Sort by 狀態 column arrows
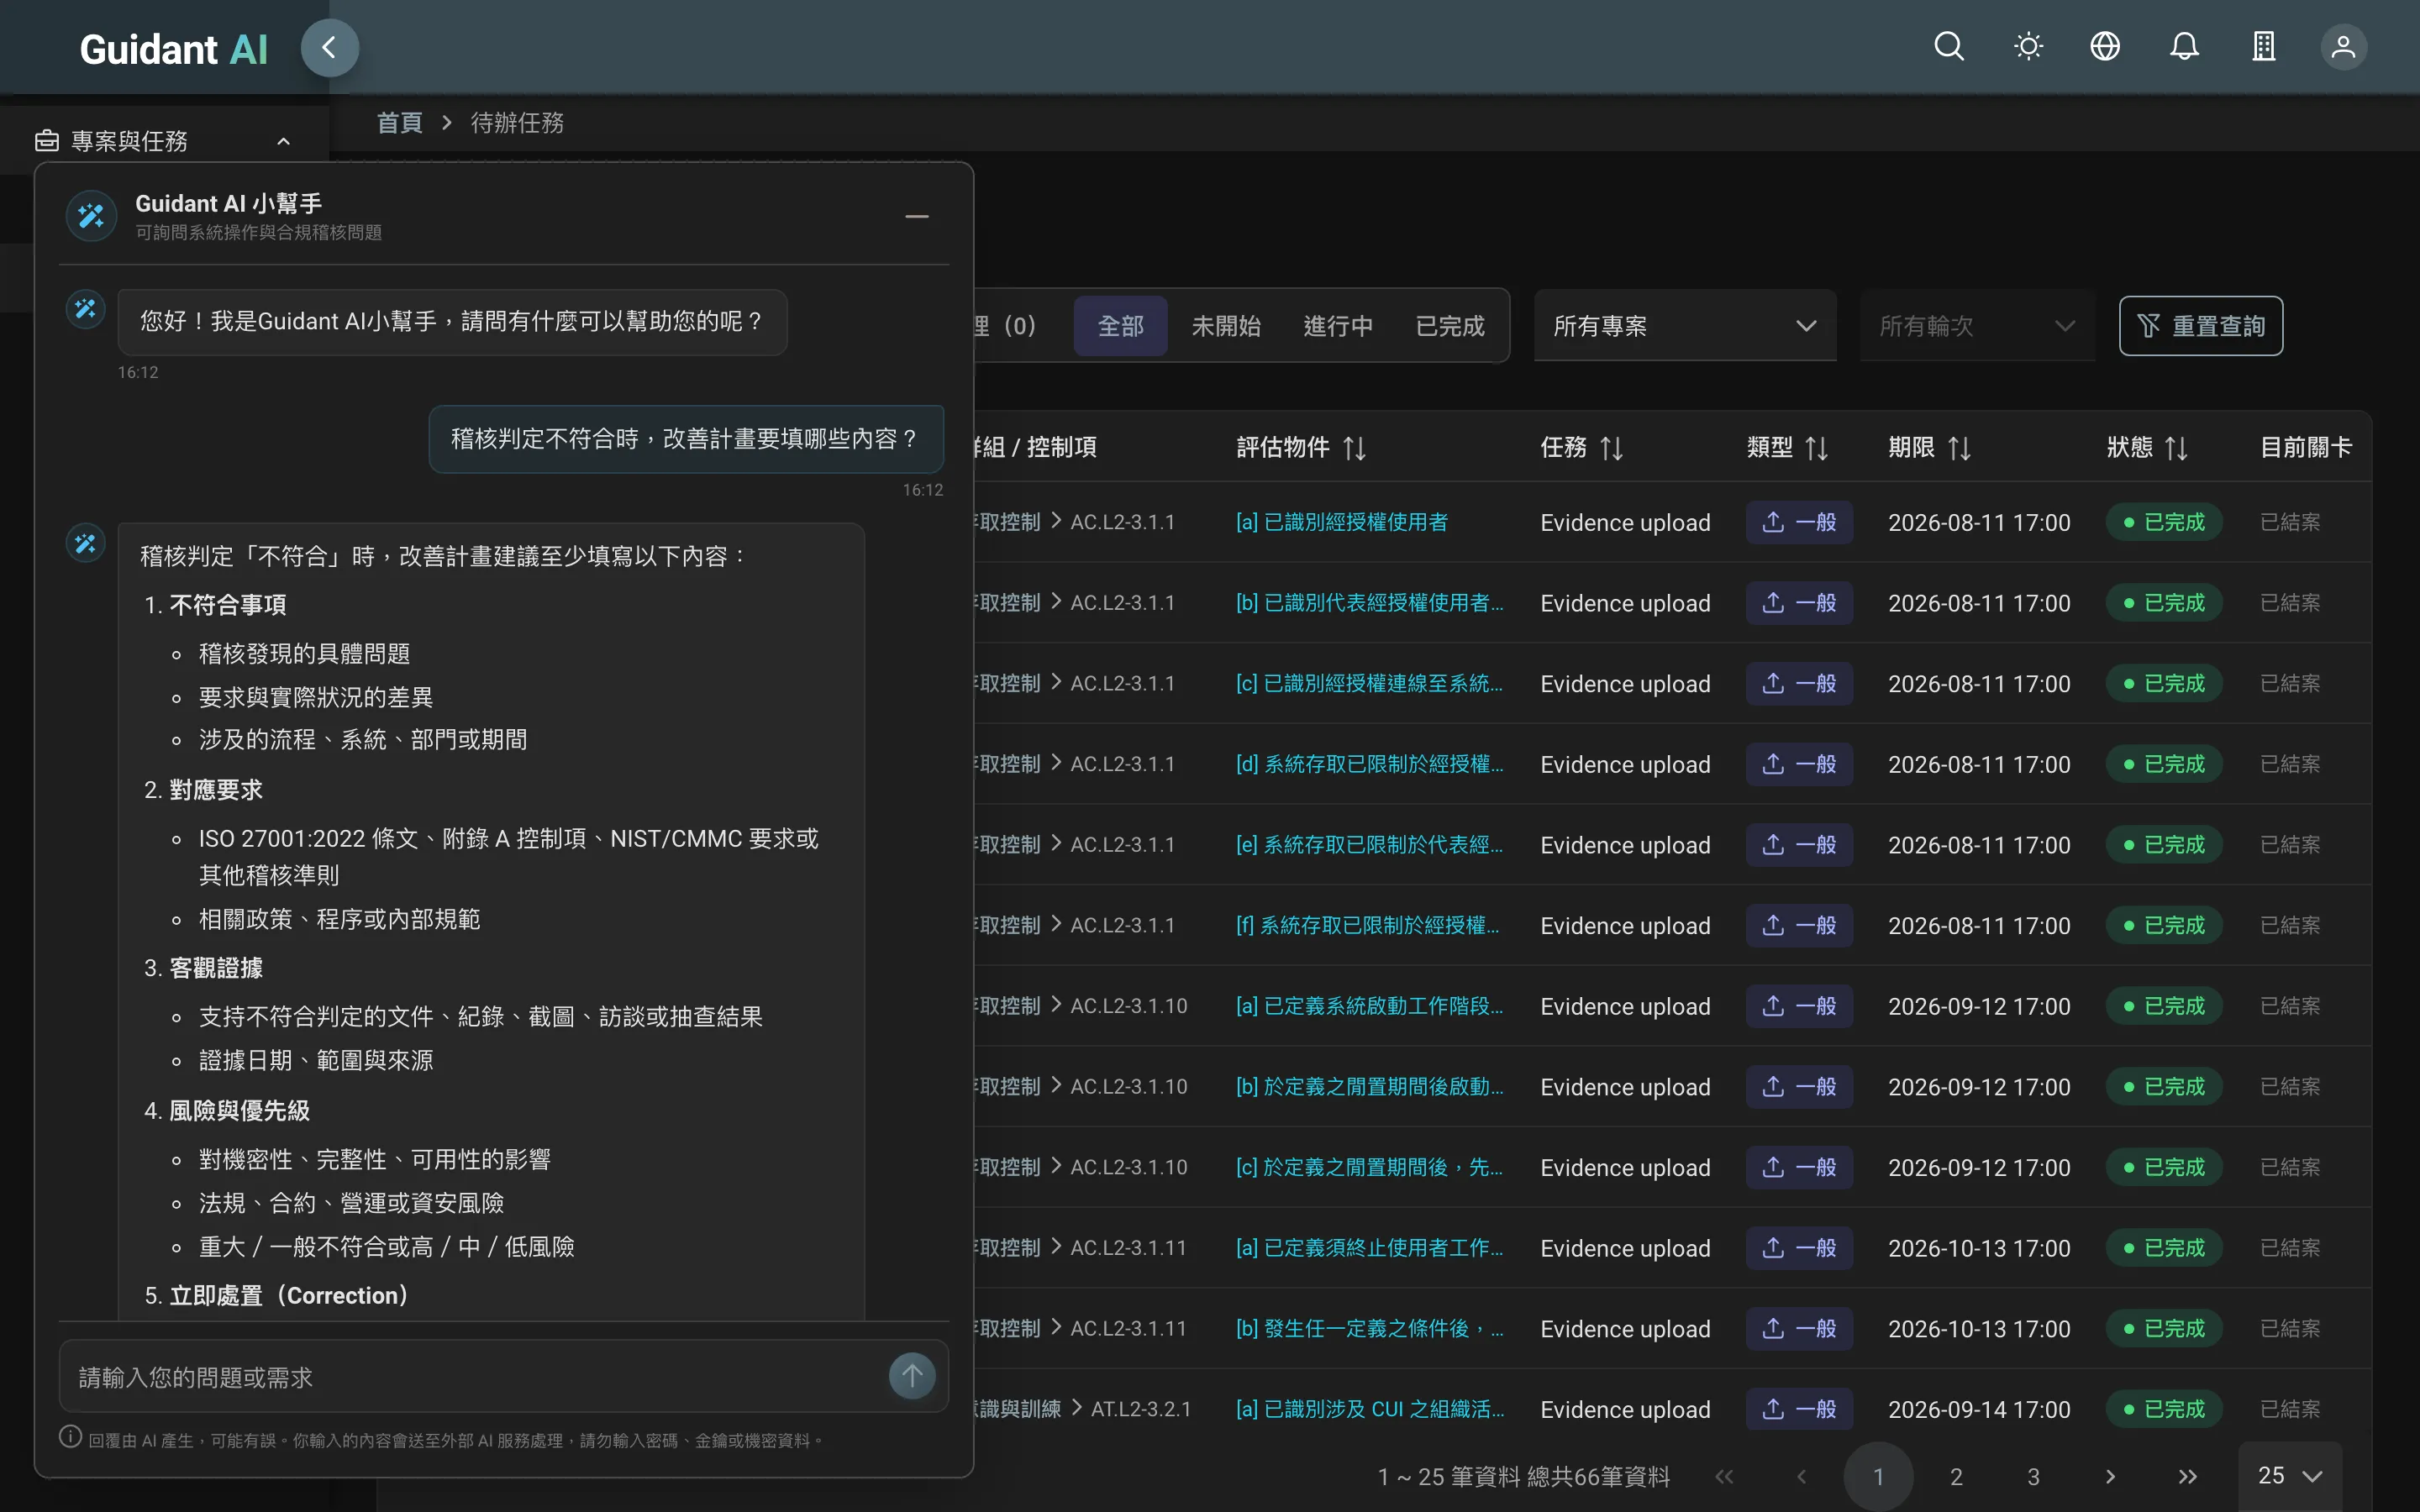 tap(2176, 448)
